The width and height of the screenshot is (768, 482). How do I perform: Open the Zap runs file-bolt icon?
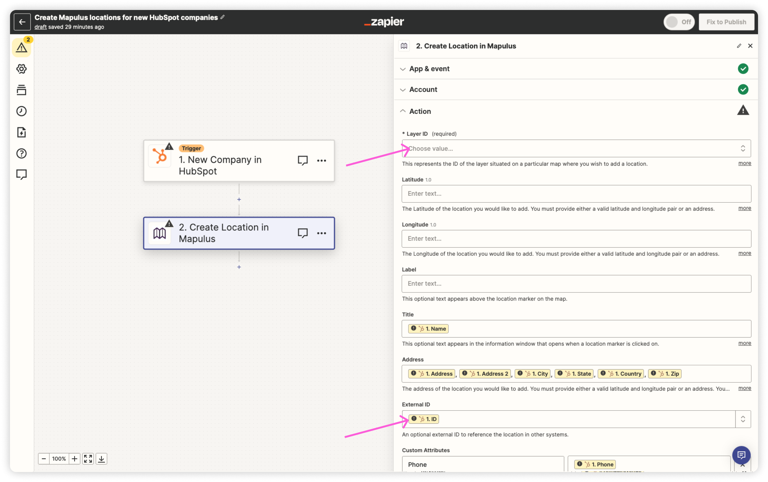22,132
